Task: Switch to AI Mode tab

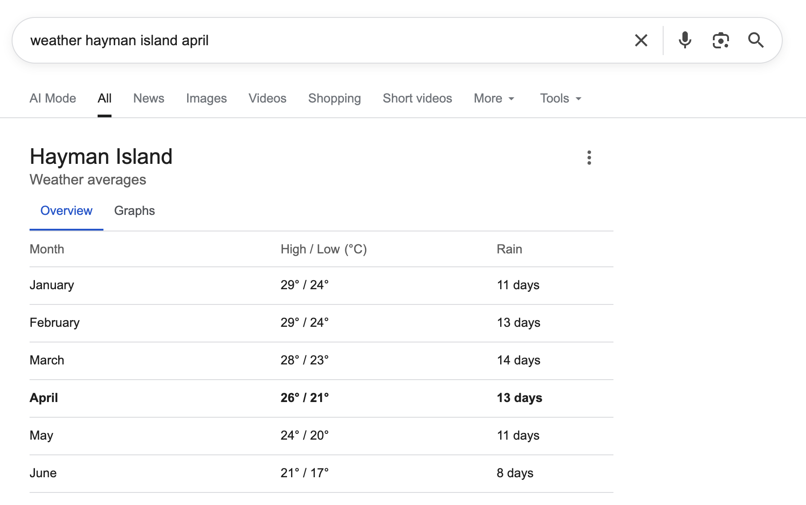Action: coord(53,98)
